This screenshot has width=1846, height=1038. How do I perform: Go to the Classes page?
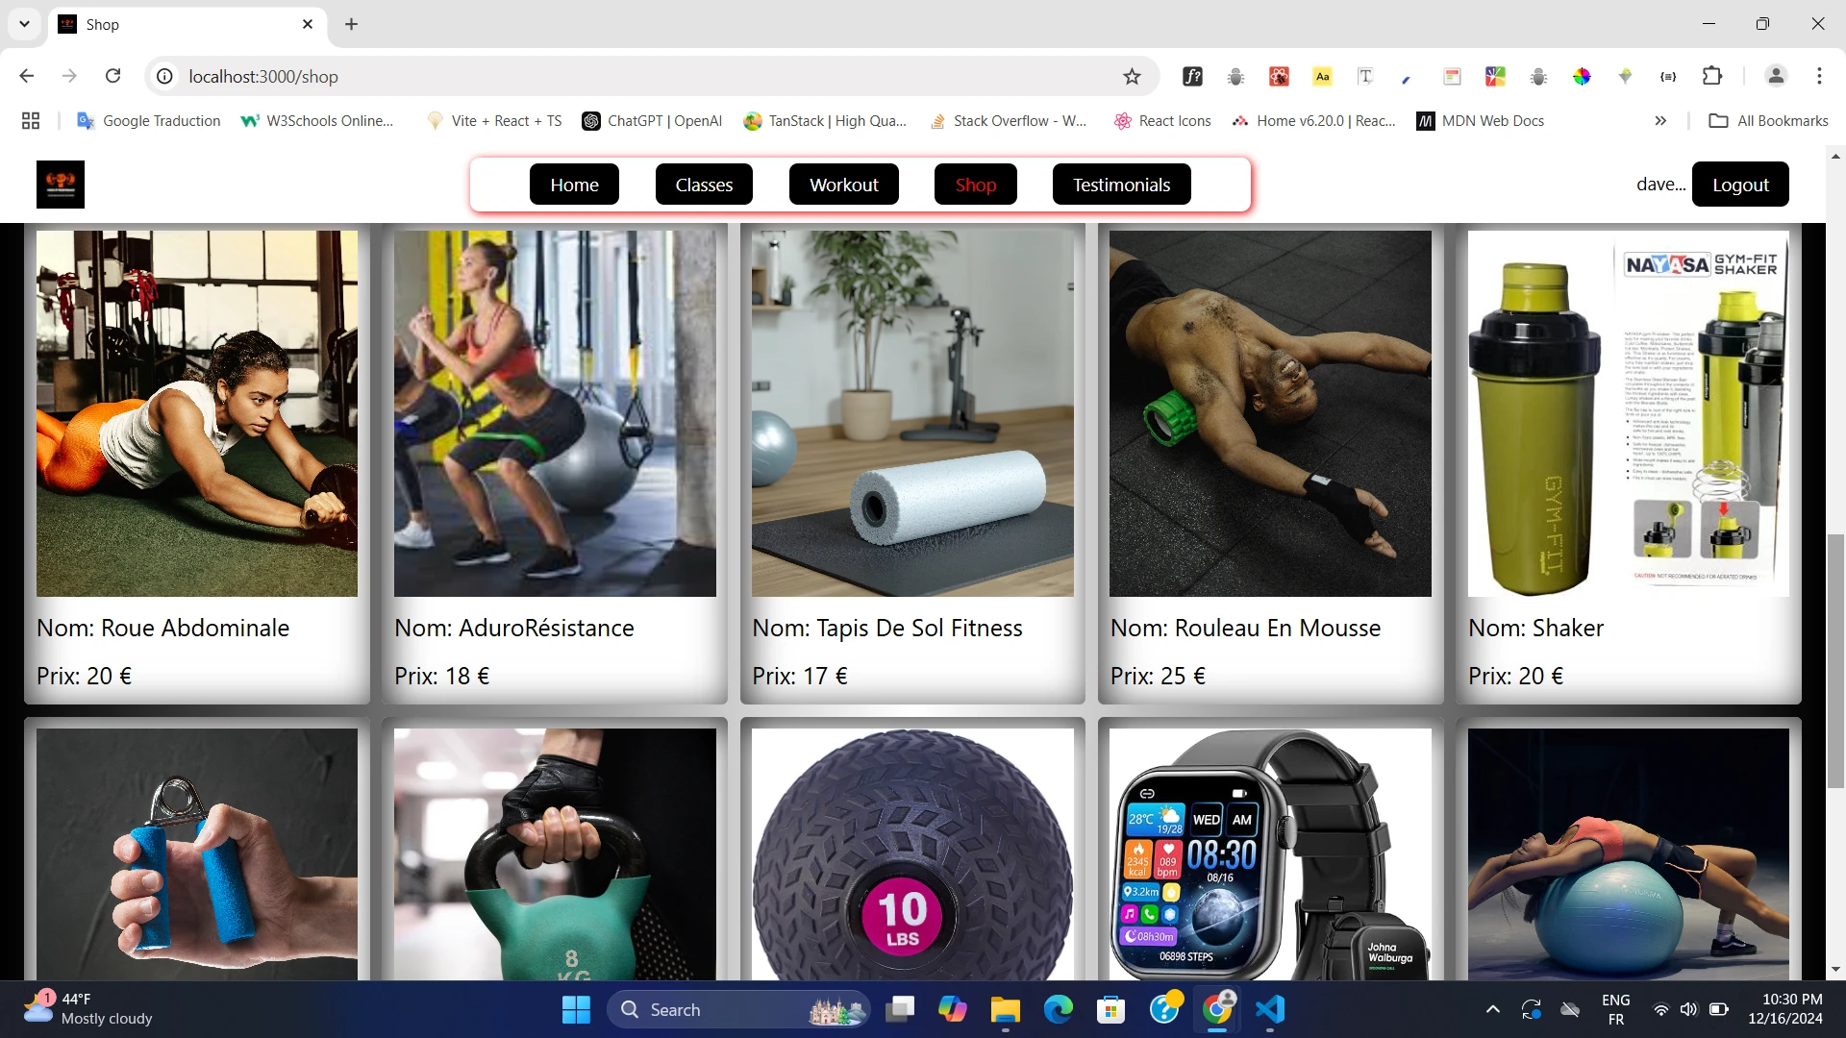(x=704, y=185)
